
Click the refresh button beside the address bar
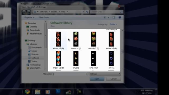(87, 12)
